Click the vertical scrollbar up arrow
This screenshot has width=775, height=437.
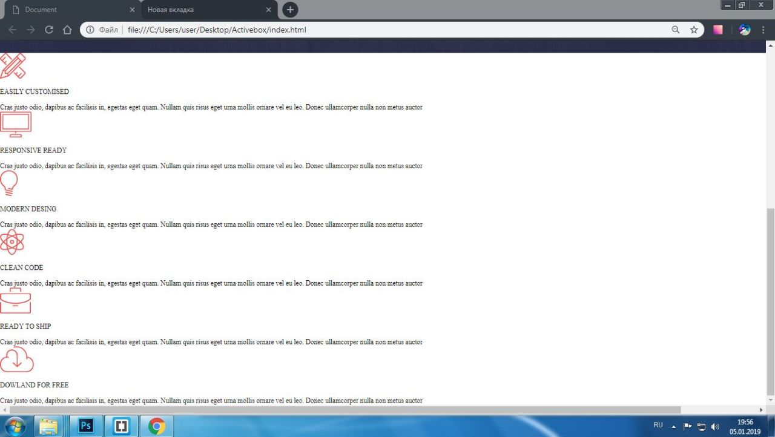(770, 45)
